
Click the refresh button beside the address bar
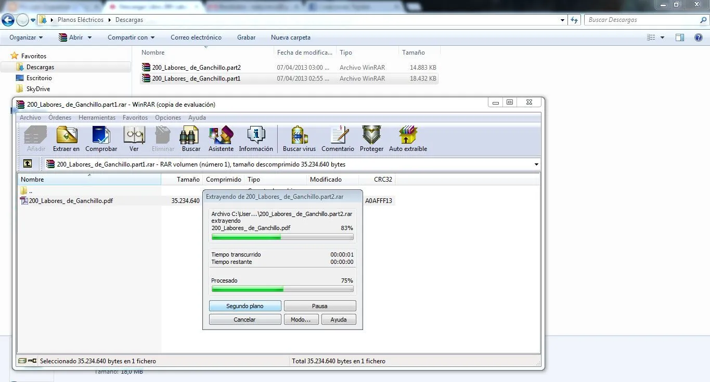coord(574,20)
